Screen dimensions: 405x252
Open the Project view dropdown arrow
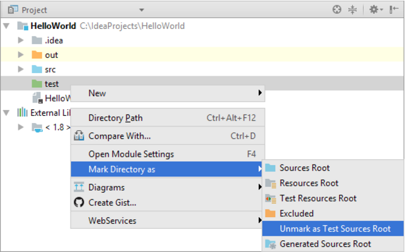pyautogui.click(x=142, y=10)
